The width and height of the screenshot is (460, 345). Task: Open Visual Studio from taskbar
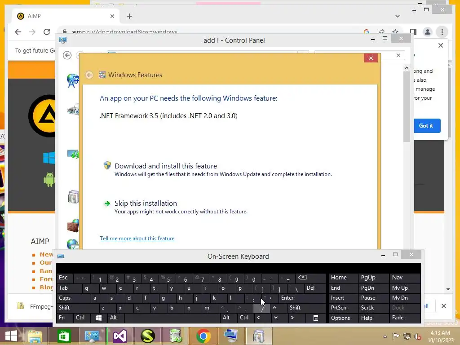(119, 336)
